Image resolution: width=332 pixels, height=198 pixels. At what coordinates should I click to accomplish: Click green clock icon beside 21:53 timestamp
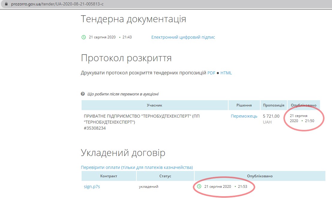coord(199,186)
